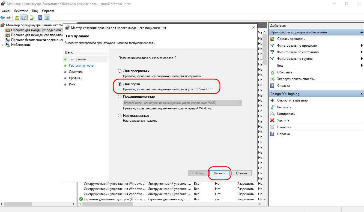Click the red X icon beside Удалить
The image size is (364, 212).
coord(272,120)
